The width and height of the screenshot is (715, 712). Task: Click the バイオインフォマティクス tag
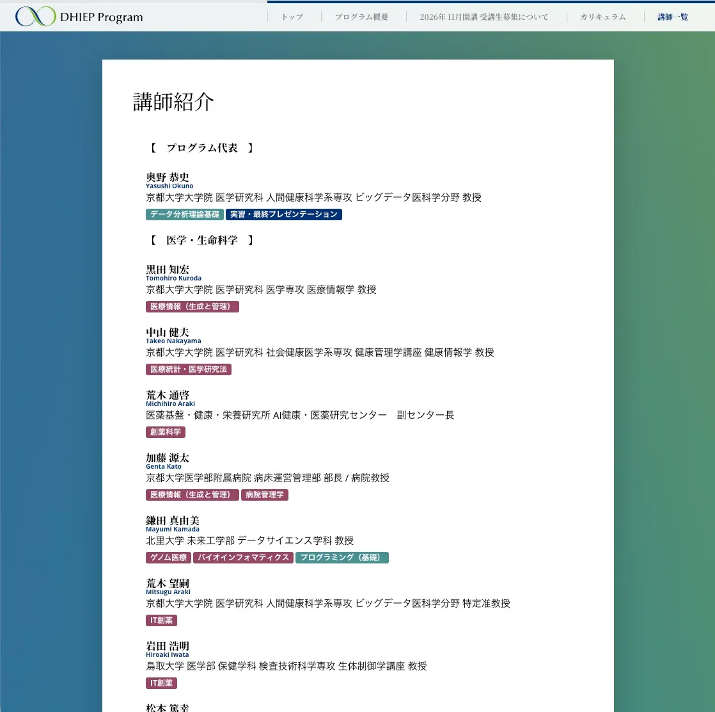pos(243,558)
